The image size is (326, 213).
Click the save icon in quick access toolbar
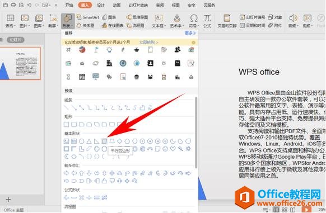tap(6, 5)
